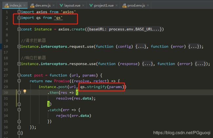Click the JS file icon on dev.env.js tab
Screen dimensions: 213x138
point(32,6)
